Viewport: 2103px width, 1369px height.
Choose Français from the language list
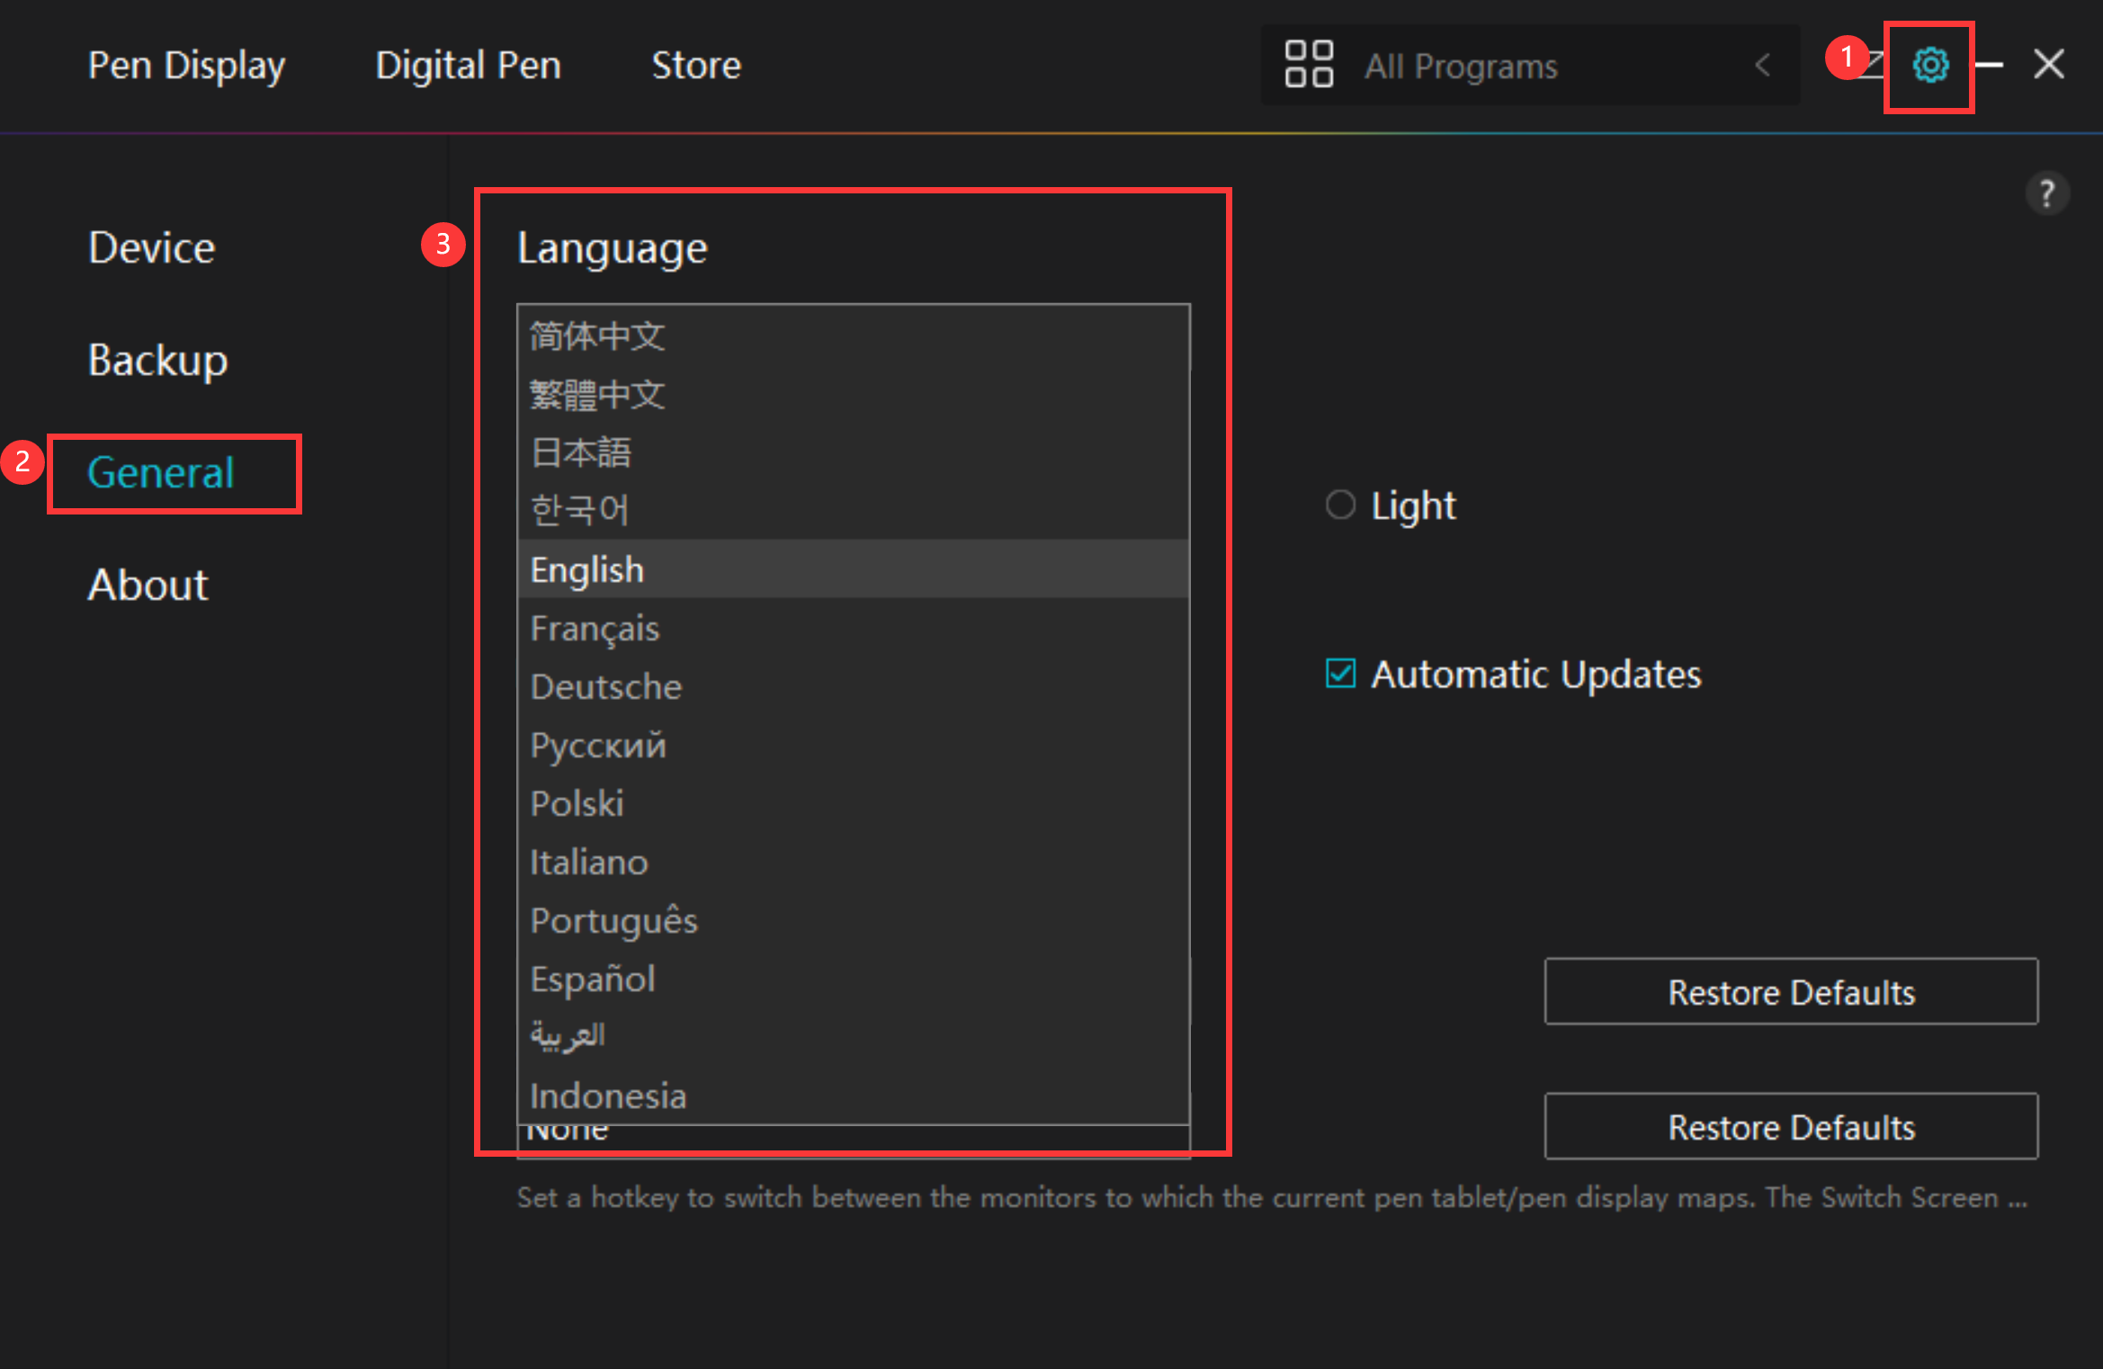pos(595,628)
